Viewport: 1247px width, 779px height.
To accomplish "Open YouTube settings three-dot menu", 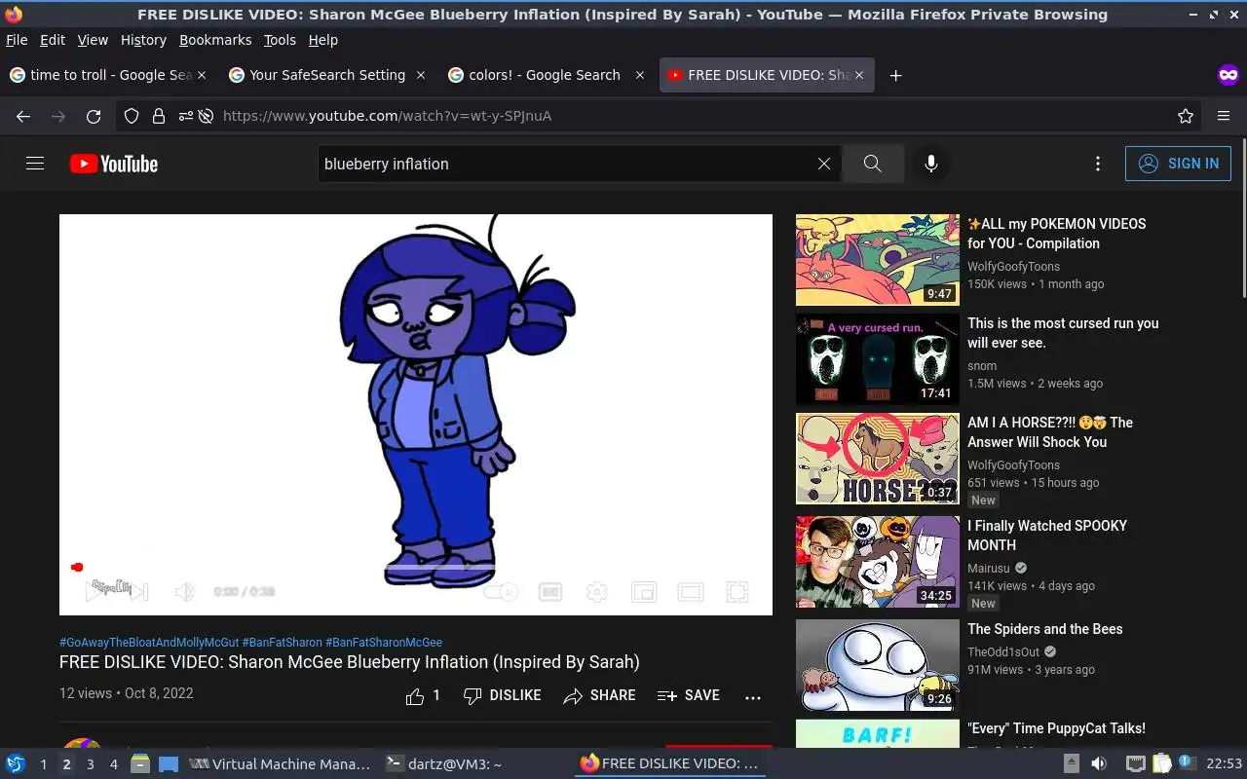I will coord(1098,164).
